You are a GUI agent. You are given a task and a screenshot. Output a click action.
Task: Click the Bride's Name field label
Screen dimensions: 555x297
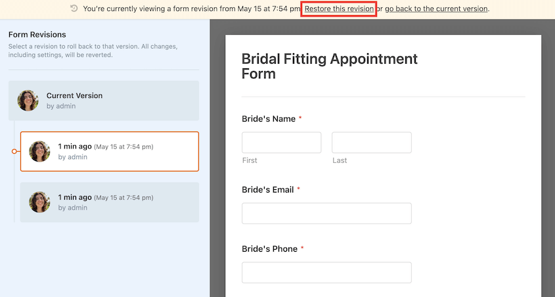269,119
